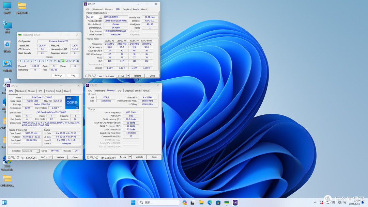Open File Explorer from the taskbar
The width and height of the screenshot is (368, 207).
[x=201, y=202]
